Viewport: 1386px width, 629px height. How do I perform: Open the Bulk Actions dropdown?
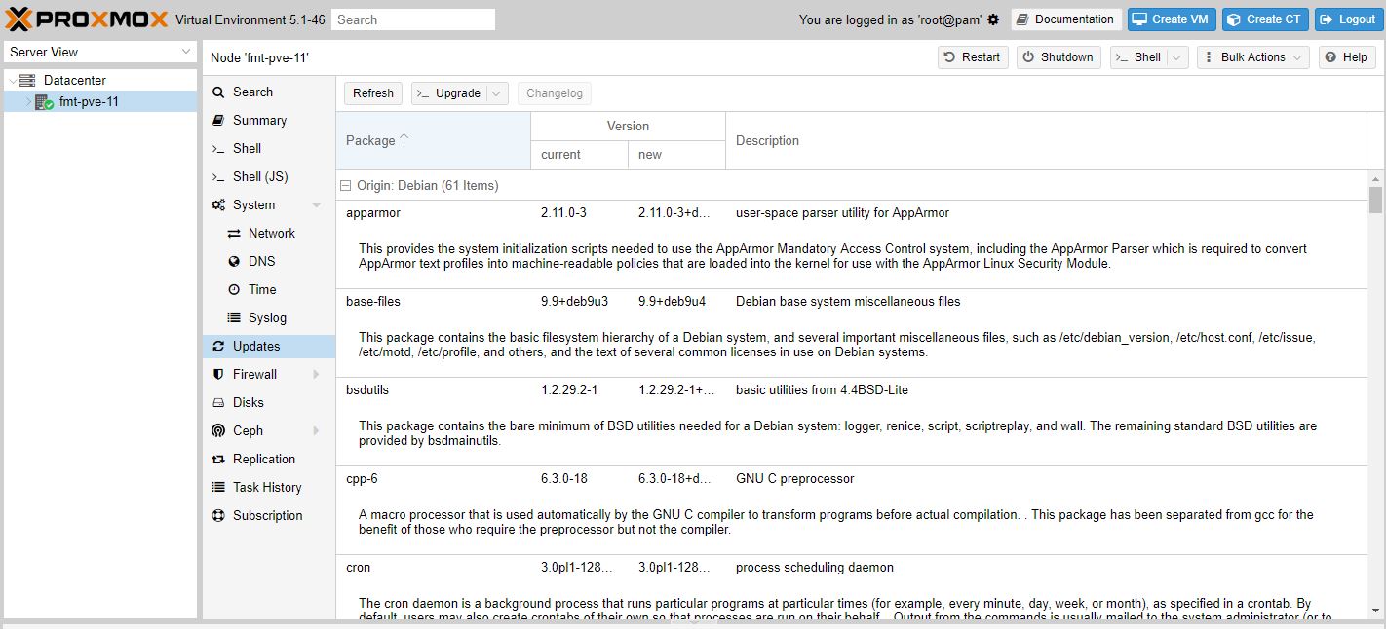click(x=1252, y=57)
